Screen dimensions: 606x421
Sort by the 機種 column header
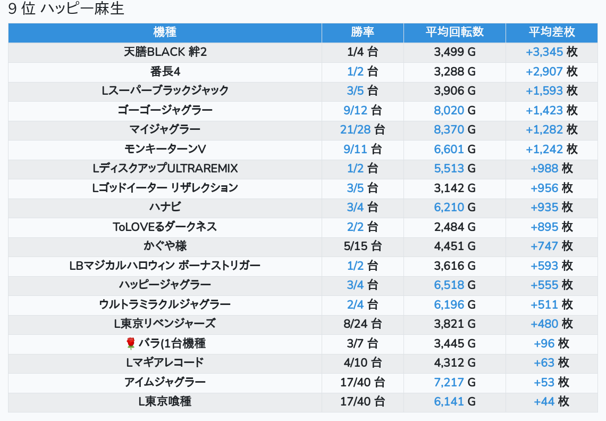pos(165,32)
